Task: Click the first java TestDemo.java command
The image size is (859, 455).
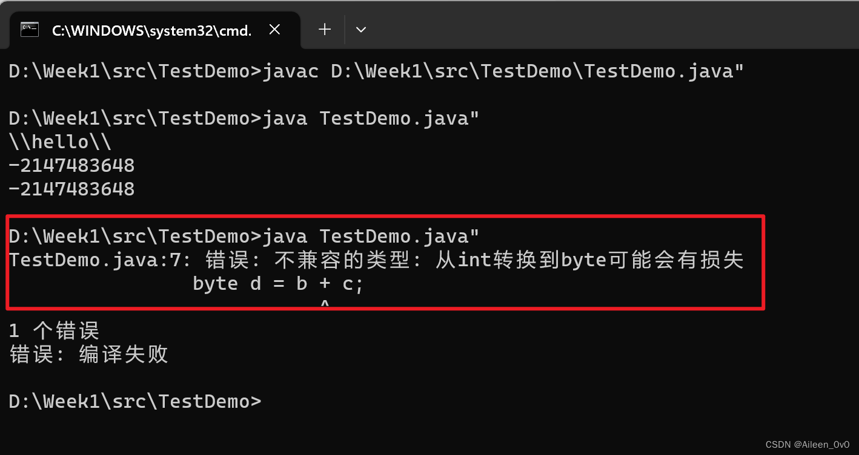Action: tap(244, 118)
